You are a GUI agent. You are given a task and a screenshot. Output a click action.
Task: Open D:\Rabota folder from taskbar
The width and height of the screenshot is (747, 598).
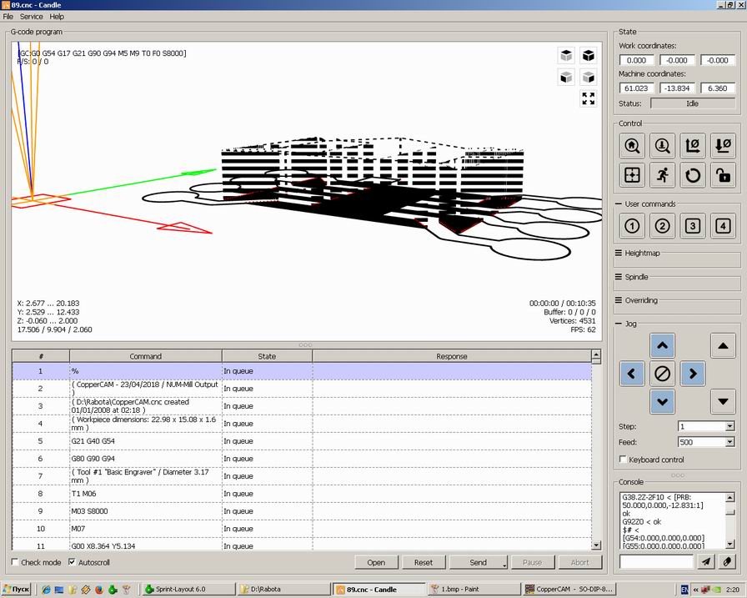coord(284,590)
